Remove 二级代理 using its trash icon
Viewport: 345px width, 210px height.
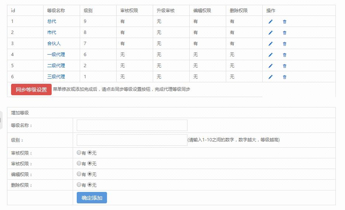click(284, 66)
